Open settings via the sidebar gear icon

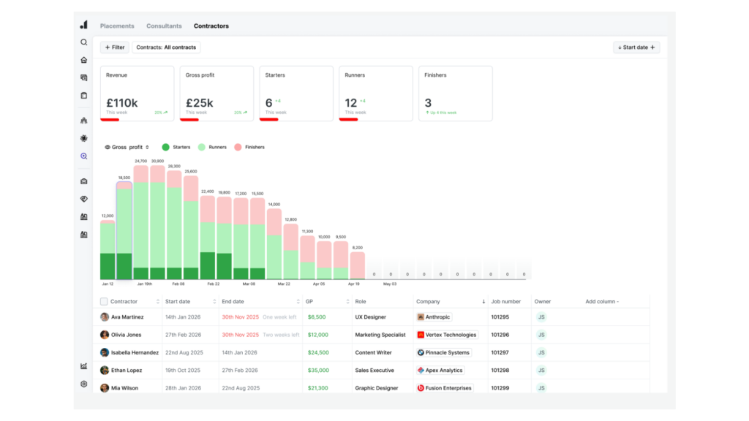click(x=83, y=384)
